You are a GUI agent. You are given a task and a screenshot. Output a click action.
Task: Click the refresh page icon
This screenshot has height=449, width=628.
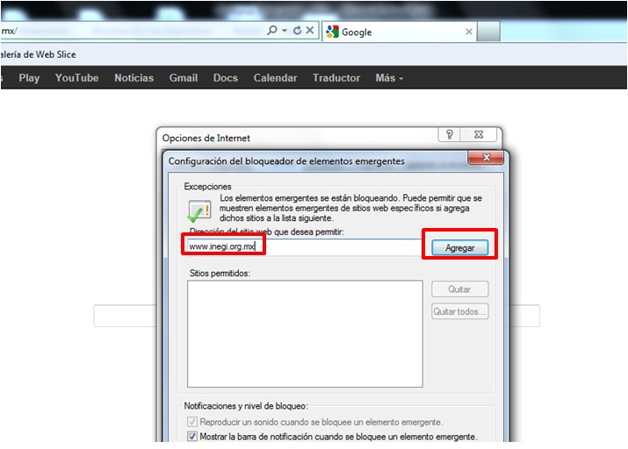tap(297, 31)
